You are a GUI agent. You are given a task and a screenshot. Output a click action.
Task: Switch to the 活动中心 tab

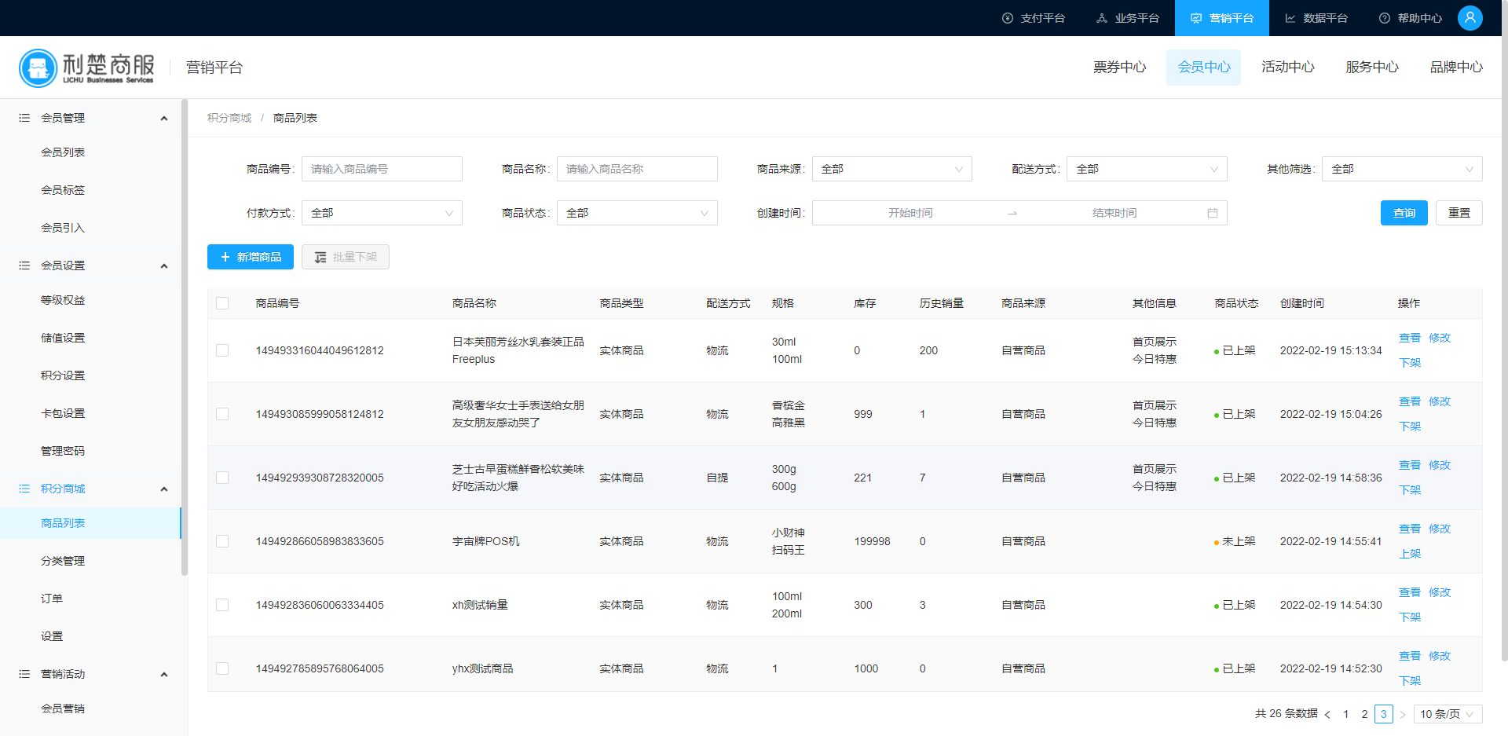[x=1288, y=68]
